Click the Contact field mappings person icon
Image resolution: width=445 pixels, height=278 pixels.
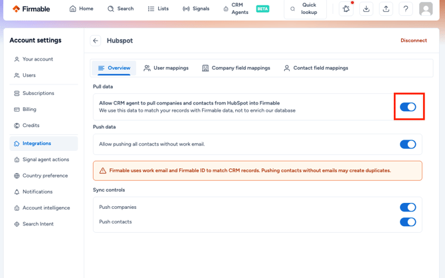287,68
